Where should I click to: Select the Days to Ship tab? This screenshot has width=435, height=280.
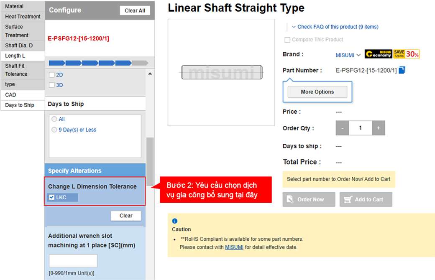(x=20, y=105)
